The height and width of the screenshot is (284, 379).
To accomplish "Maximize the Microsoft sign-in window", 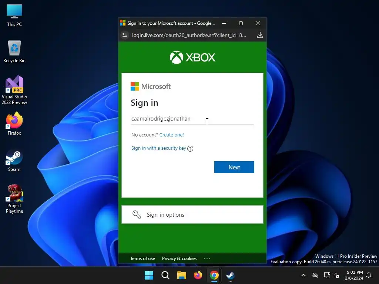I will pos(241,23).
